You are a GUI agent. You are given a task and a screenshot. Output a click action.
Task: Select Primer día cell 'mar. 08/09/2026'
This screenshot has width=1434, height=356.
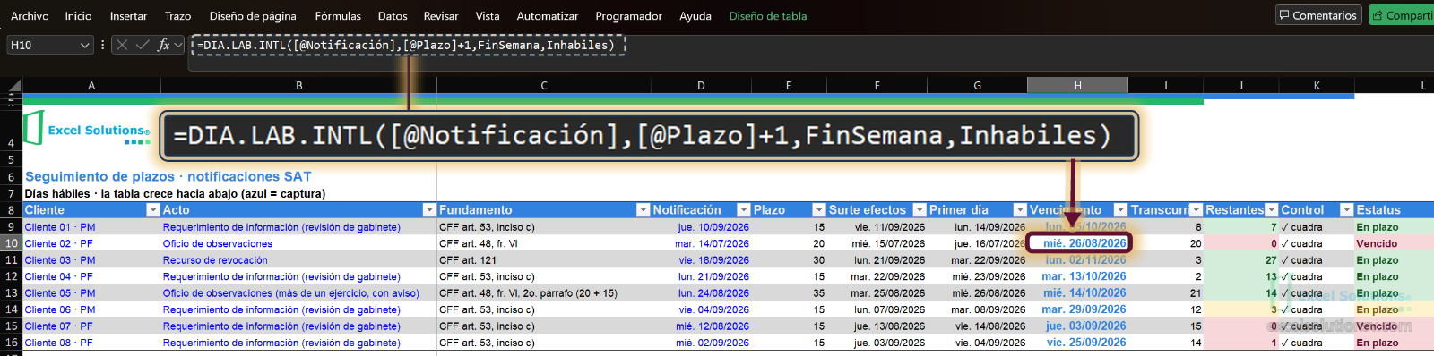click(x=977, y=309)
